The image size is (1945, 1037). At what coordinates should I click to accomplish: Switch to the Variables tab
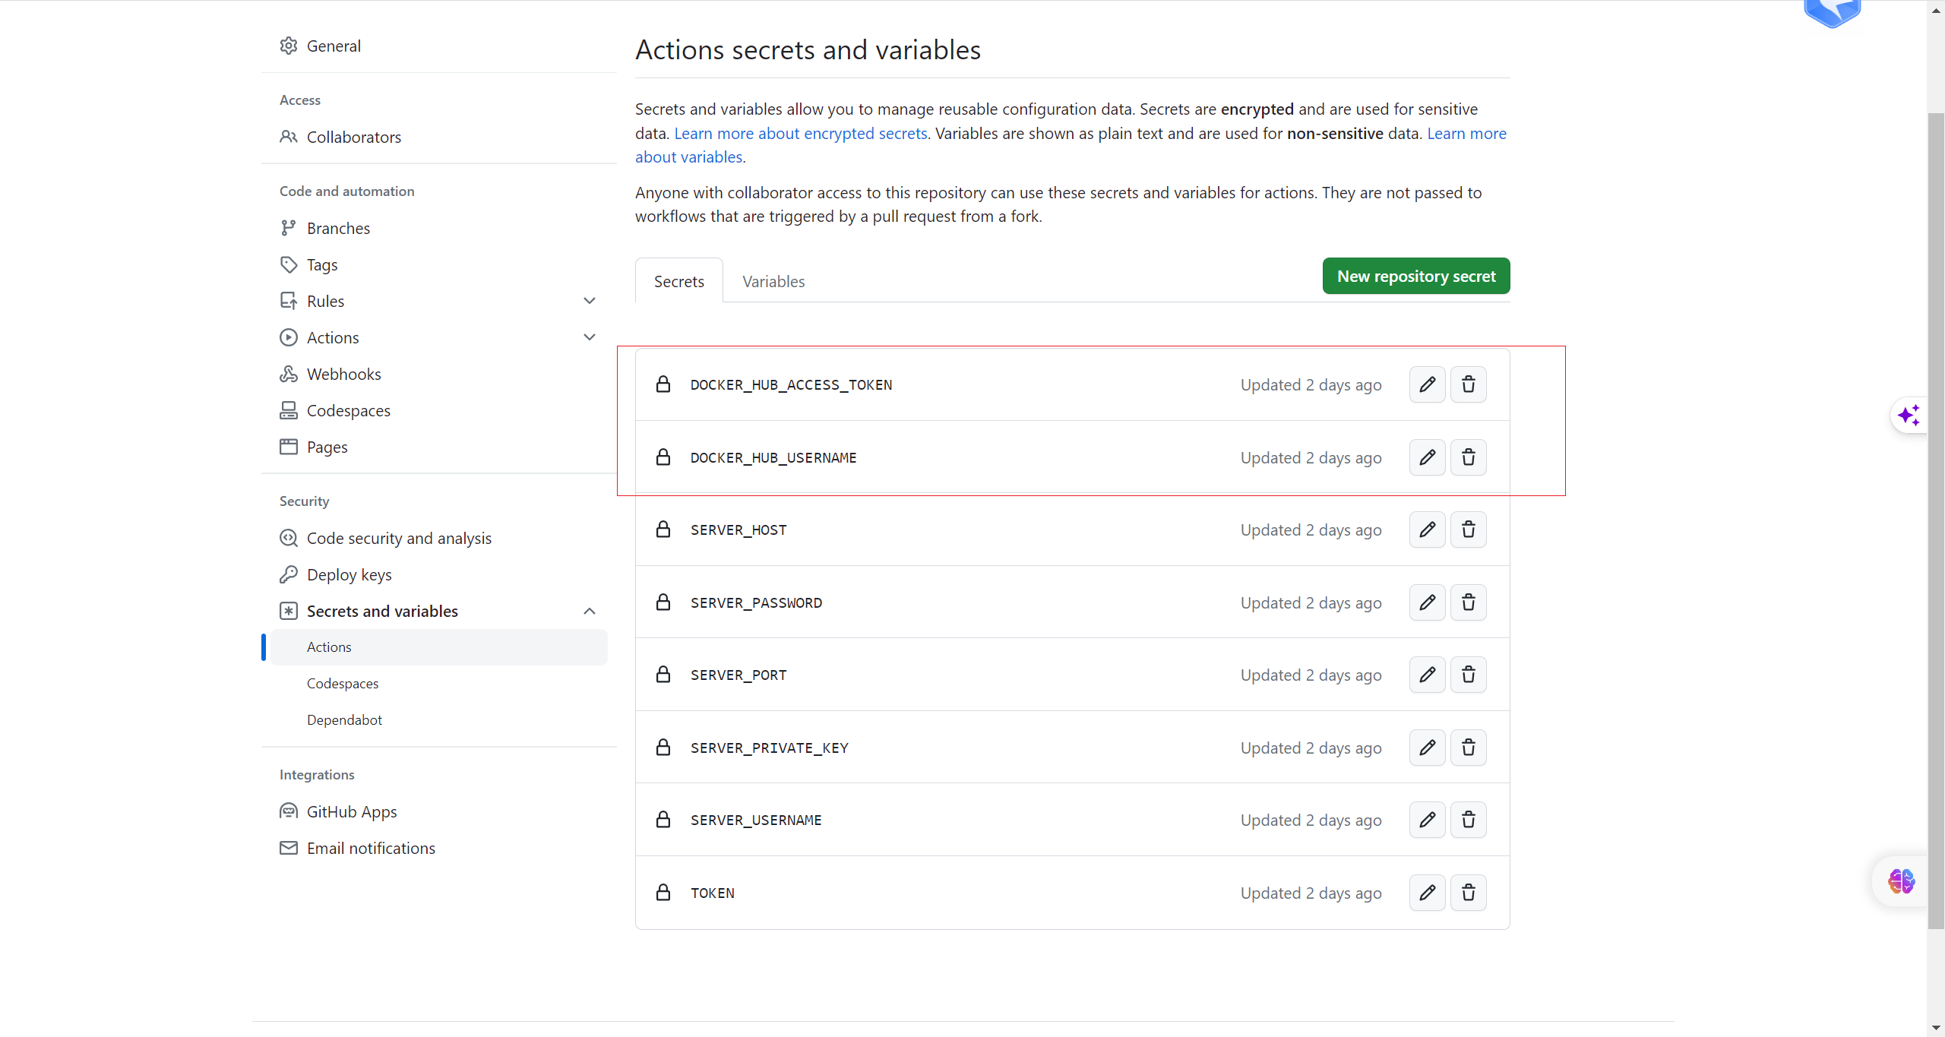pos(773,282)
